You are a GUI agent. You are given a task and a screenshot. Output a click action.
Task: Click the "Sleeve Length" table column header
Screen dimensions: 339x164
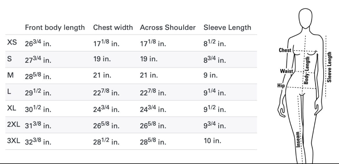tap(227, 28)
